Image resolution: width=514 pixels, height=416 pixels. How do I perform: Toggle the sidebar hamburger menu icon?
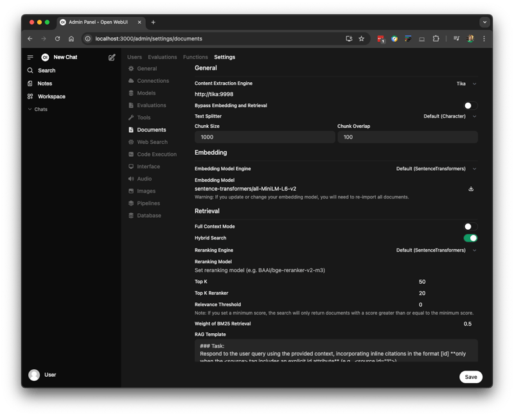click(x=30, y=57)
